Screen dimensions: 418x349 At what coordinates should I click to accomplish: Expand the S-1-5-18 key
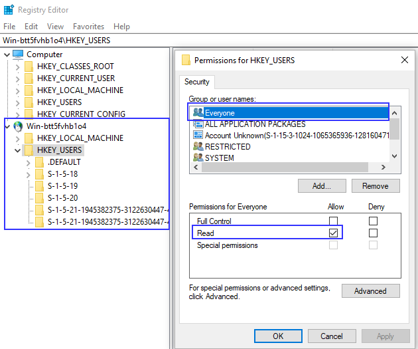pos(29,175)
